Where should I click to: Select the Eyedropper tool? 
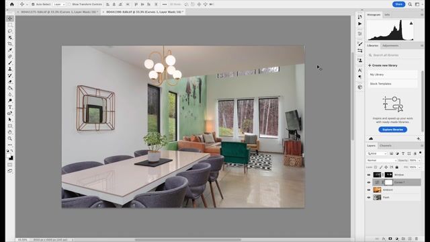[x=10, y=50]
